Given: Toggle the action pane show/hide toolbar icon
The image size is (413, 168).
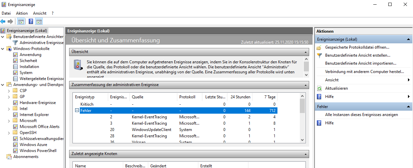Looking at the screenshot, I should tap(39, 22).
